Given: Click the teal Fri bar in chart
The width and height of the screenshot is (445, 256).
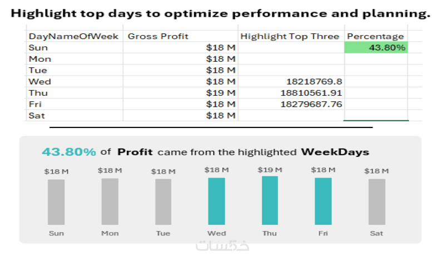Looking at the screenshot, I should click(x=323, y=201).
